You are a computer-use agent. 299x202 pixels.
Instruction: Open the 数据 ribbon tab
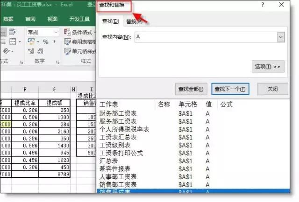tap(8, 19)
